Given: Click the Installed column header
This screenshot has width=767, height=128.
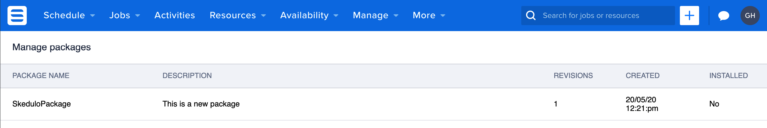Looking at the screenshot, I should (728, 76).
